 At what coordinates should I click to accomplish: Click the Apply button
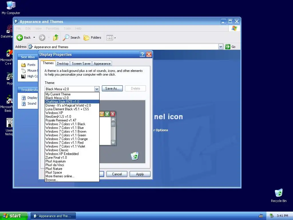pos(140,174)
